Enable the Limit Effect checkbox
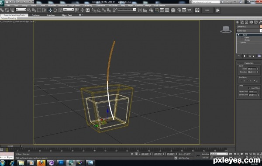The image size is (262, 166). click(x=249, y=88)
